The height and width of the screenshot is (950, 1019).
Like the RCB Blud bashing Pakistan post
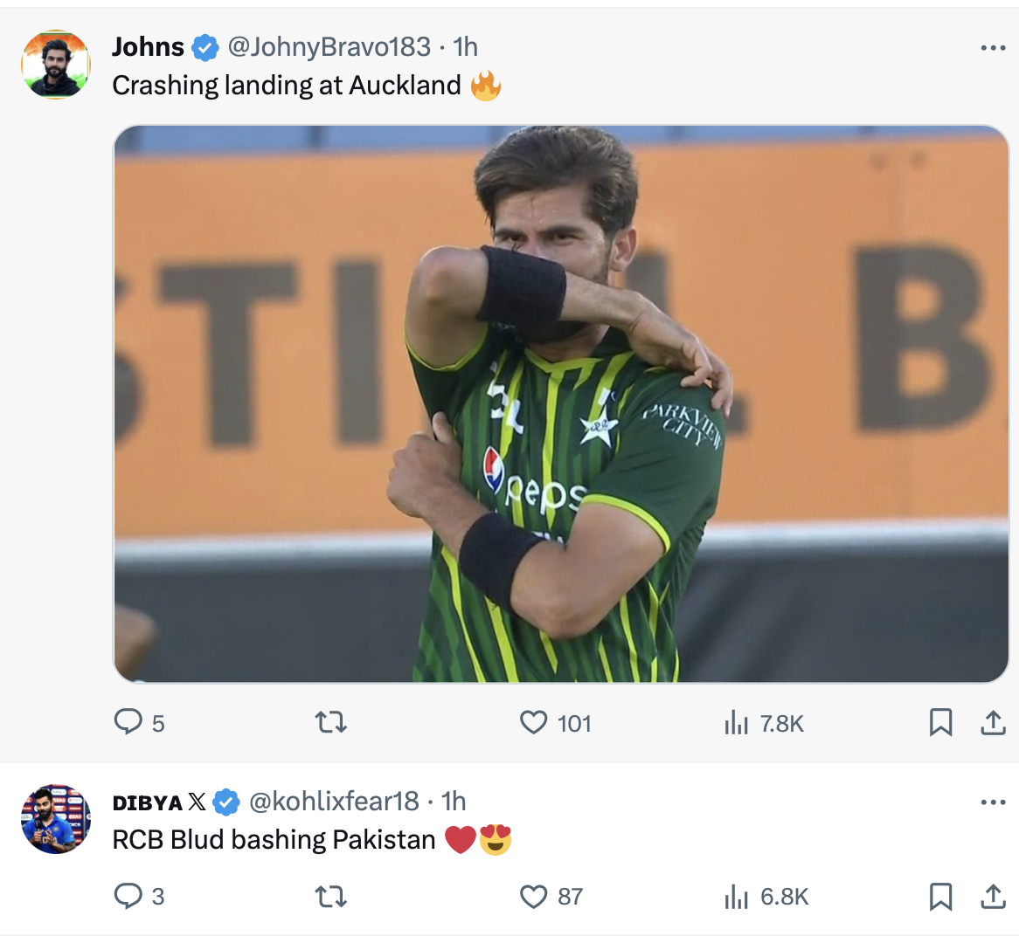[534, 896]
